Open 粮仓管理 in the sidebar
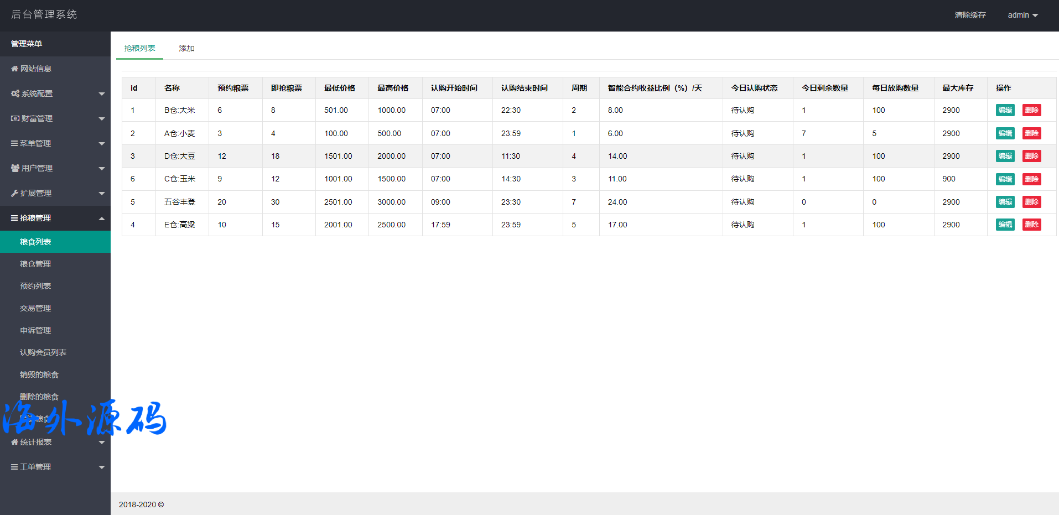This screenshot has width=1059, height=515. coord(35,264)
